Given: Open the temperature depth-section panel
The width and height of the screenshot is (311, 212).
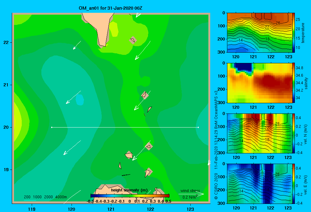Looking at the screenshot, I should pyautogui.click(x=260, y=33).
